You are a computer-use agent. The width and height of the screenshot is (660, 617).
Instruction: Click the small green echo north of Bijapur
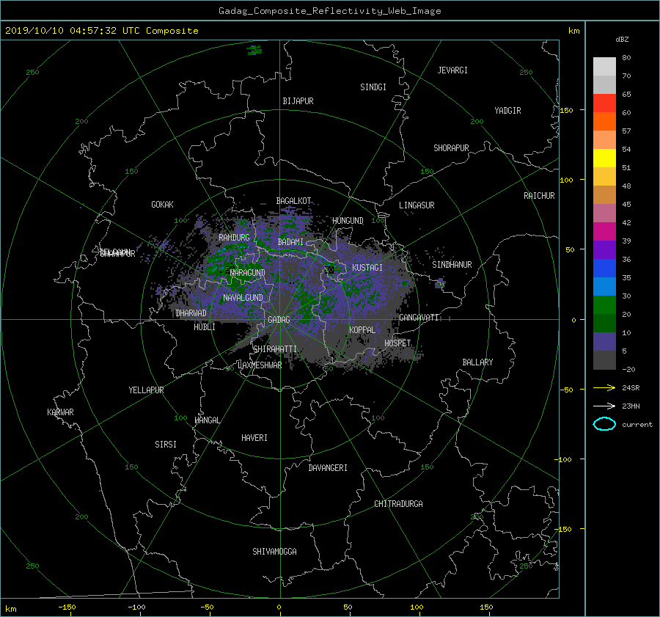254,50
